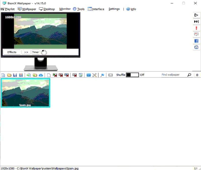Select the Spain.jpg wallpaper thumbnail
This screenshot has width=201, height=170.
25,93
